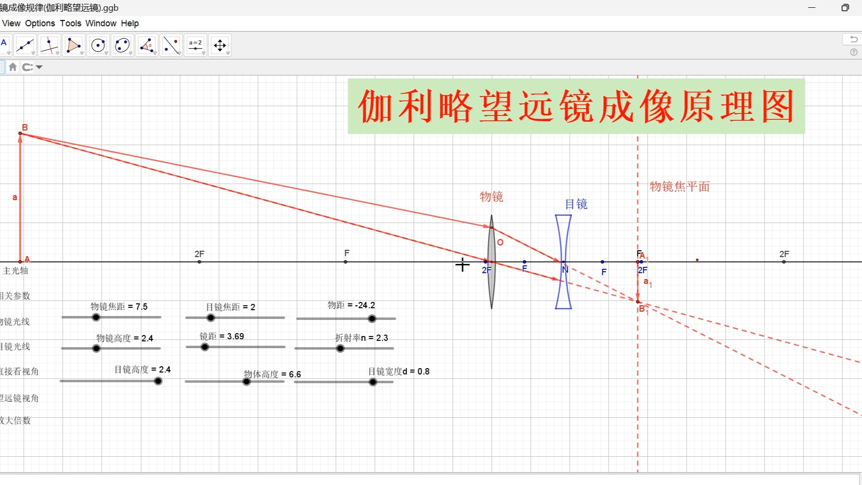The image size is (862, 485).
Task: Open the point capturing dropdown arrow
Action: coord(39,67)
